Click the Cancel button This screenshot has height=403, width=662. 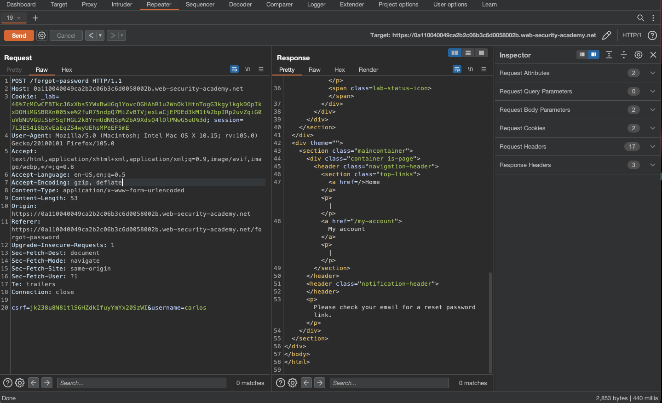click(x=66, y=35)
